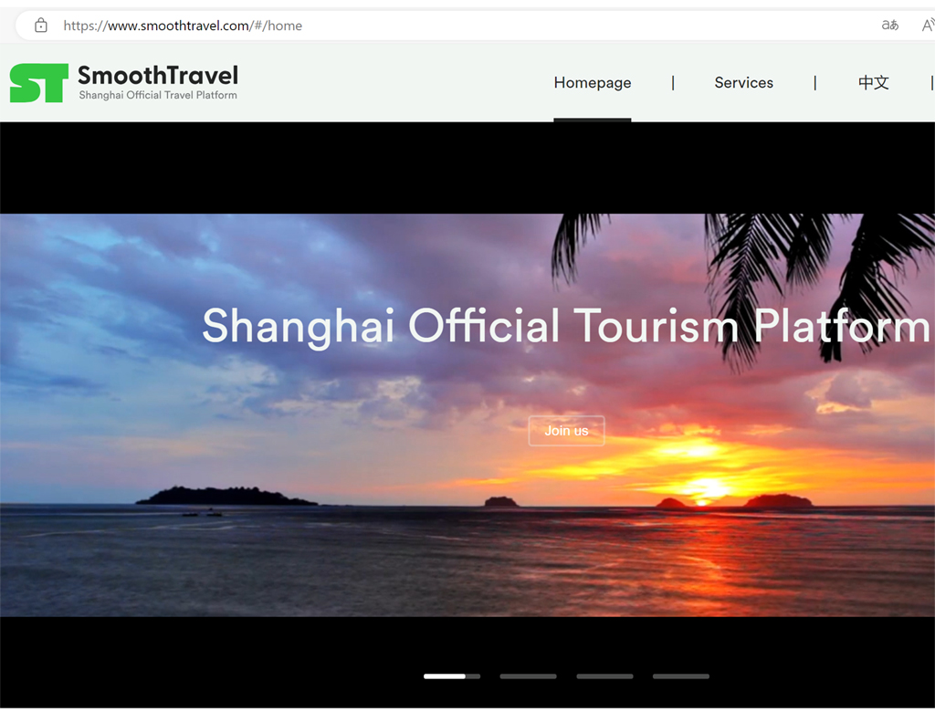Image resolution: width=935 pixels, height=712 pixels.
Task: Click the site info lock icon
Action: (40, 26)
